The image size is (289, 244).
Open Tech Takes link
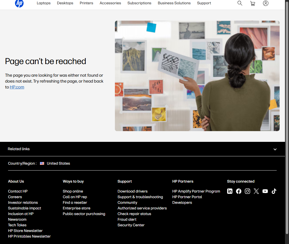pos(17,225)
